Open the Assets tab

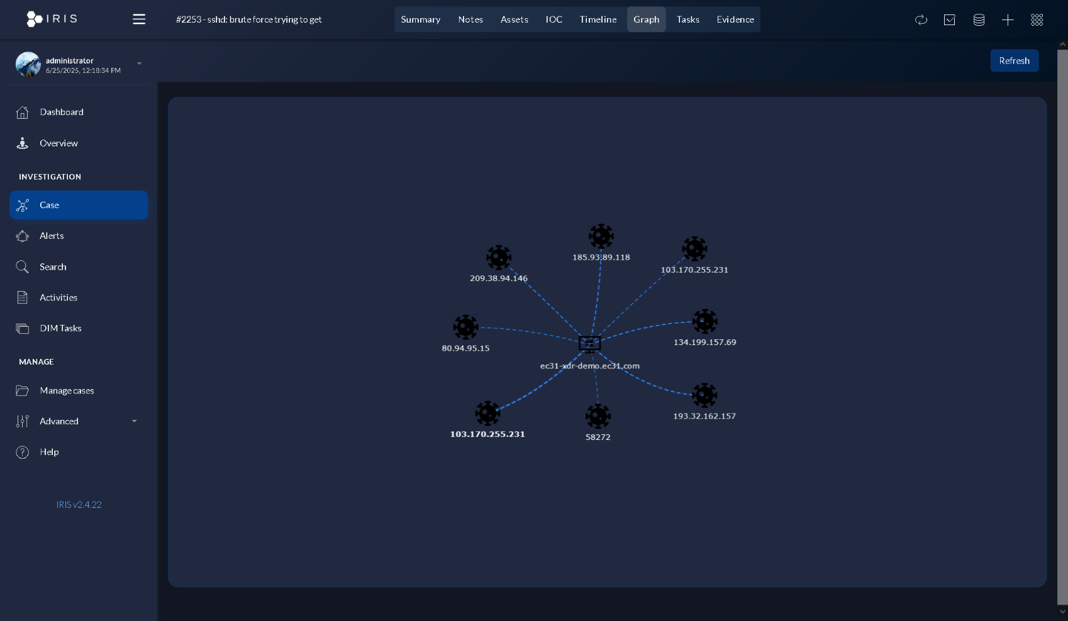(515, 19)
